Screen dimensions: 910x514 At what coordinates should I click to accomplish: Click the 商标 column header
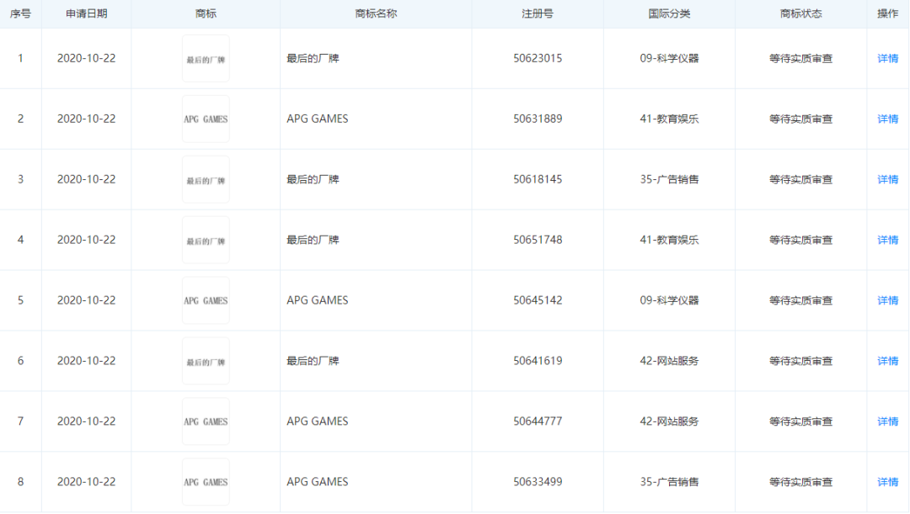[x=206, y=14]
